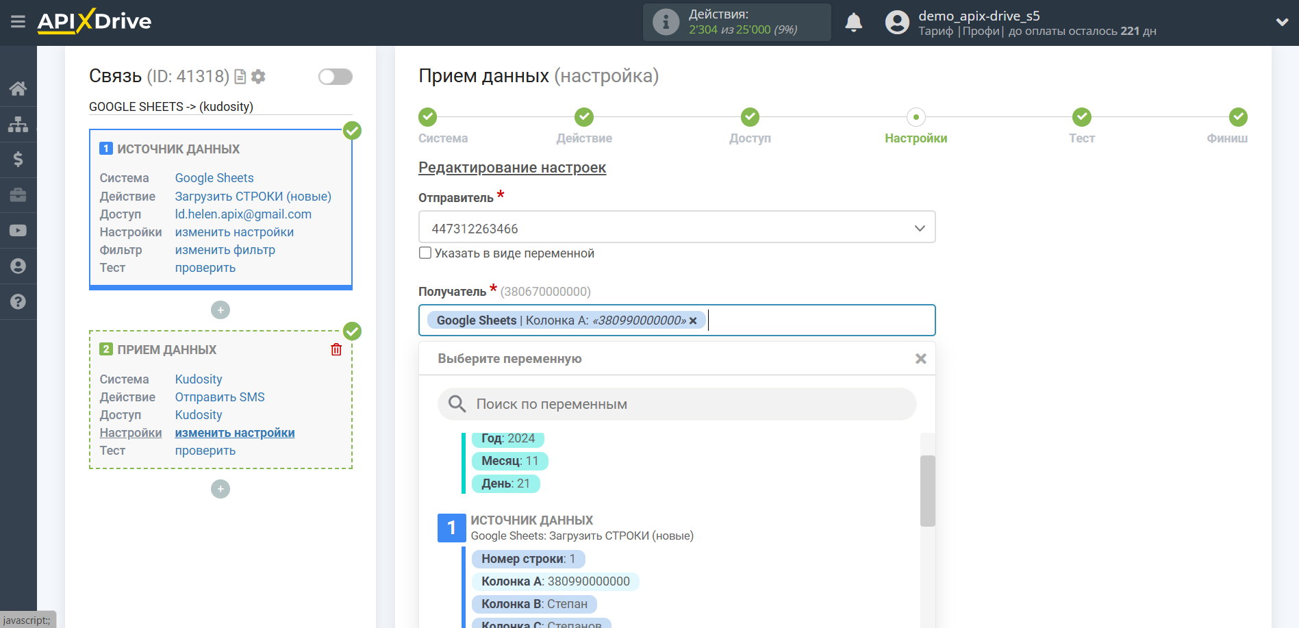The height and width of the screenshot is (628, 1299).
Task: Click the actions info icon
Action: click(666, 22)
